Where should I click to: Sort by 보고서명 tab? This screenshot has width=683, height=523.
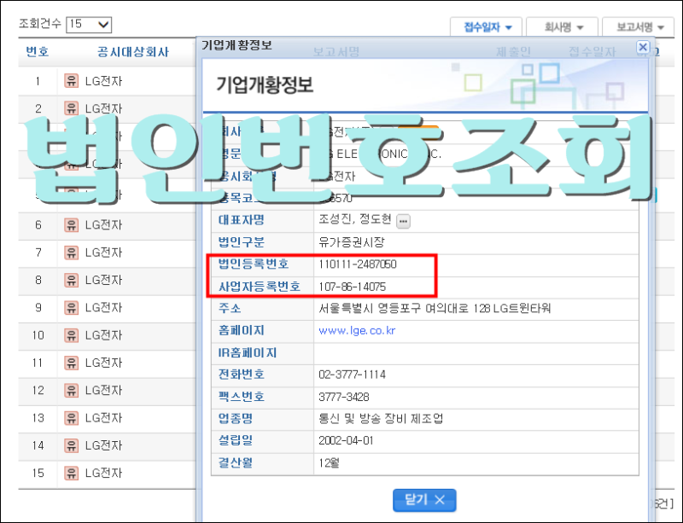(x=639, y=27)
